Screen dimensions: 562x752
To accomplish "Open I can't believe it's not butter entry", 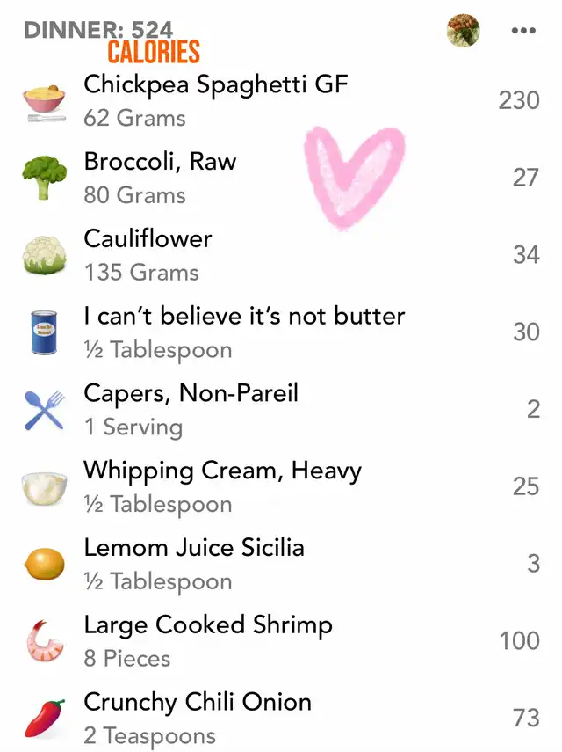I will point(281,332).
